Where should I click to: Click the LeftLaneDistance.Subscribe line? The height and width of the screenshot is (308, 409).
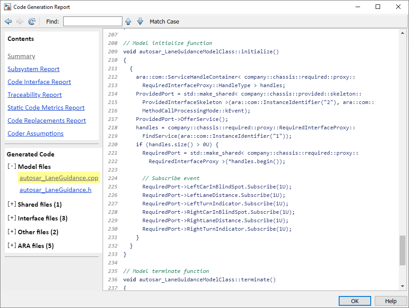(214, 195)
